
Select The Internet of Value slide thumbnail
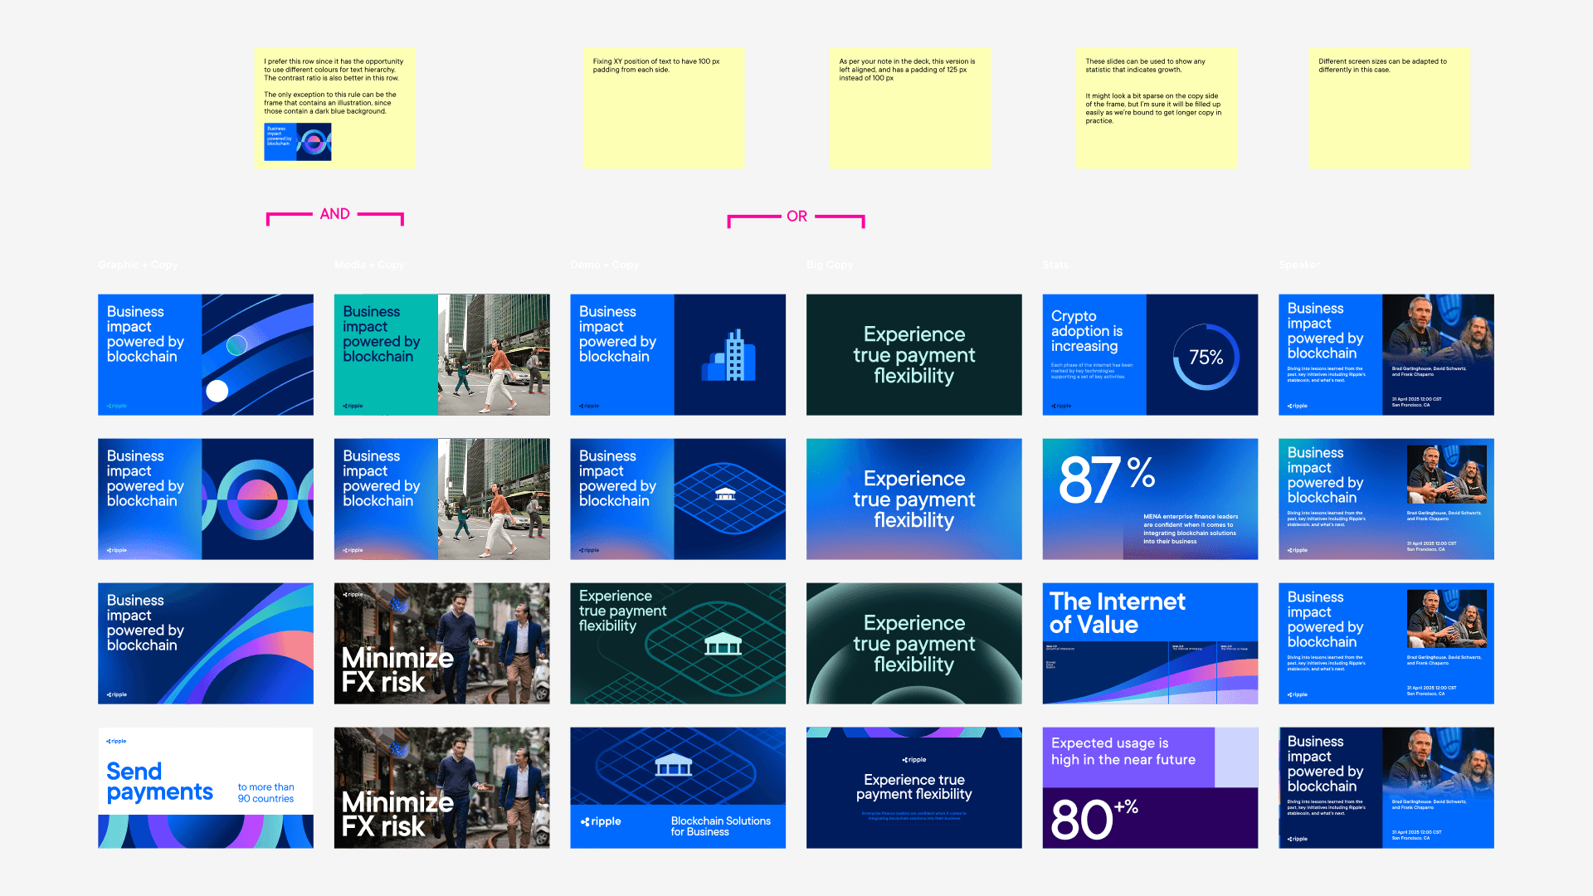1149,643
